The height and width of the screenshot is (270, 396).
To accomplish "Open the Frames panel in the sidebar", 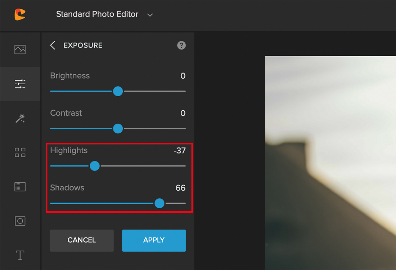I will tap(20, 221).
